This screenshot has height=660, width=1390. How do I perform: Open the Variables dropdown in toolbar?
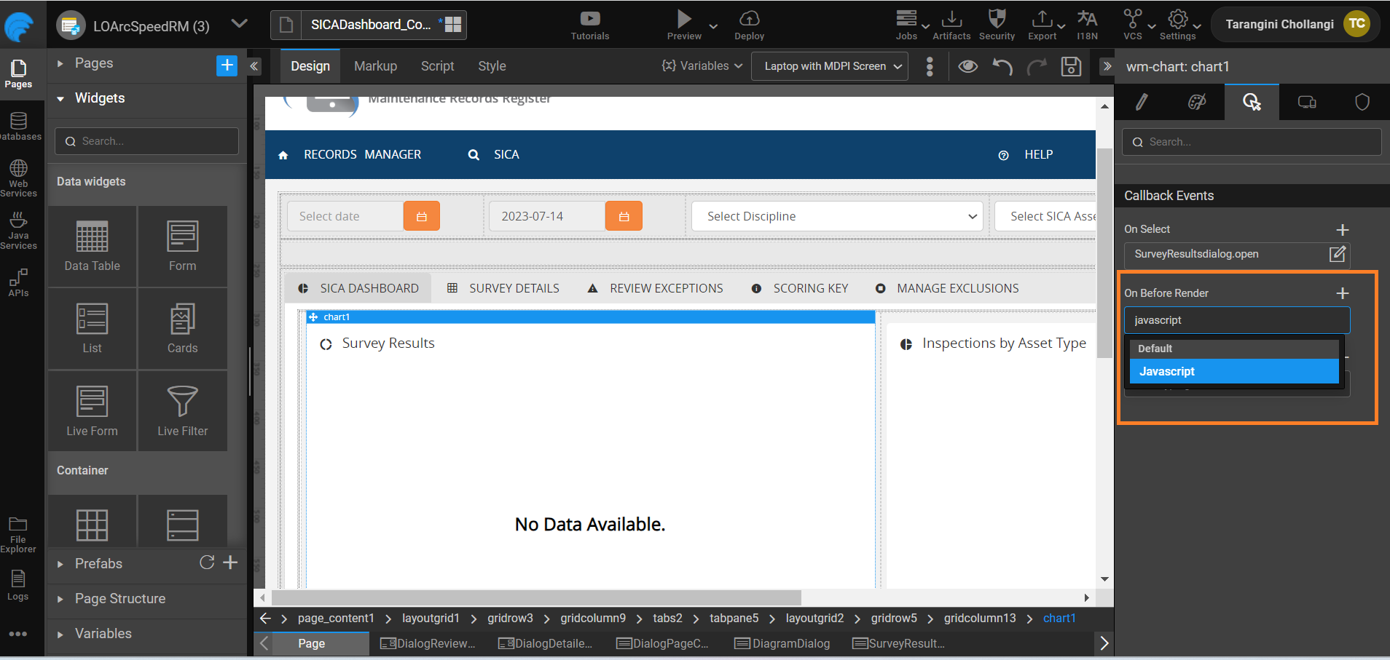[x=702, y=66]
